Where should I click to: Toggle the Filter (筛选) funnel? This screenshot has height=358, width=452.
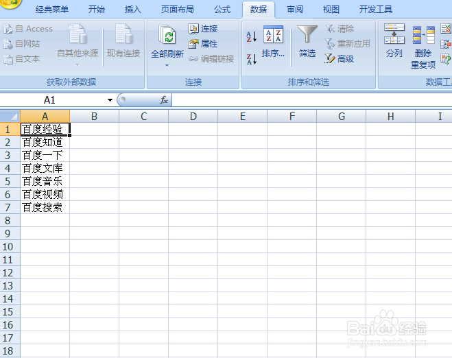tap(307, 42)
